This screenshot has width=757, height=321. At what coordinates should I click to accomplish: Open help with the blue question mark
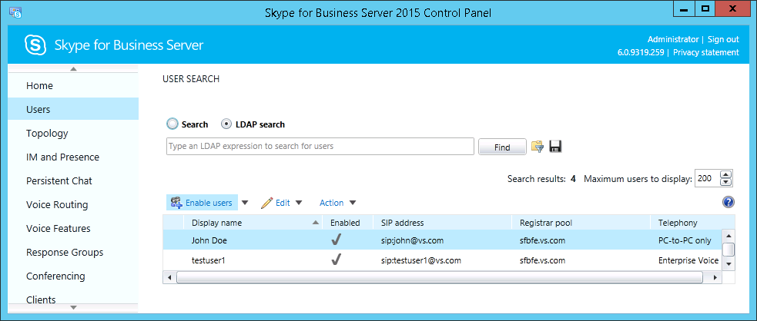(728, 202)
